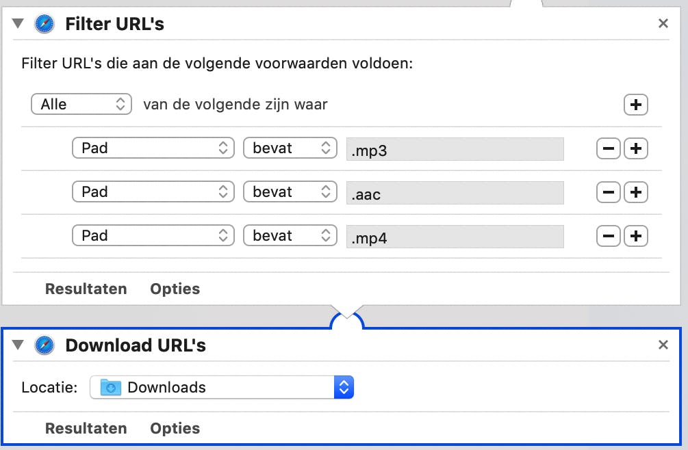Add a condition after the .aac row

coord(636,192)
